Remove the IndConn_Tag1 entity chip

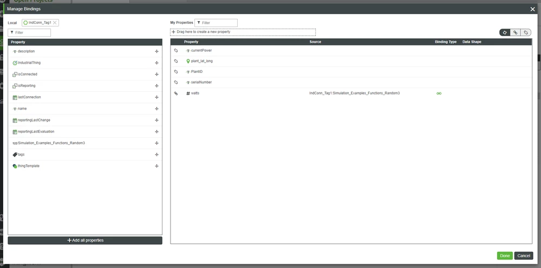(x=55, y=23)
